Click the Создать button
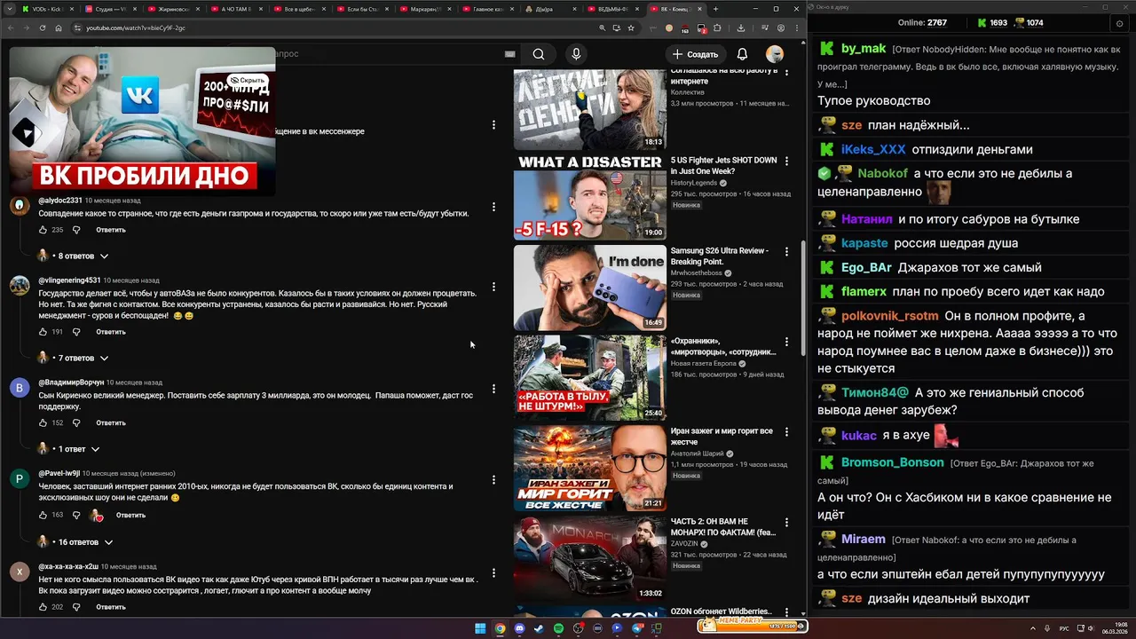This screenshot has height=639, width=1136. point(695,54)
